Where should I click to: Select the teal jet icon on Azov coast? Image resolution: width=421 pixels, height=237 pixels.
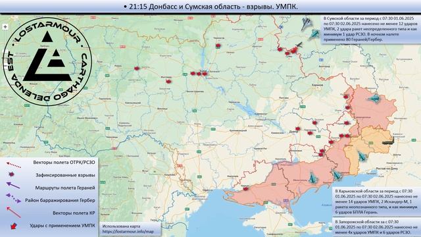coord(336,174)
